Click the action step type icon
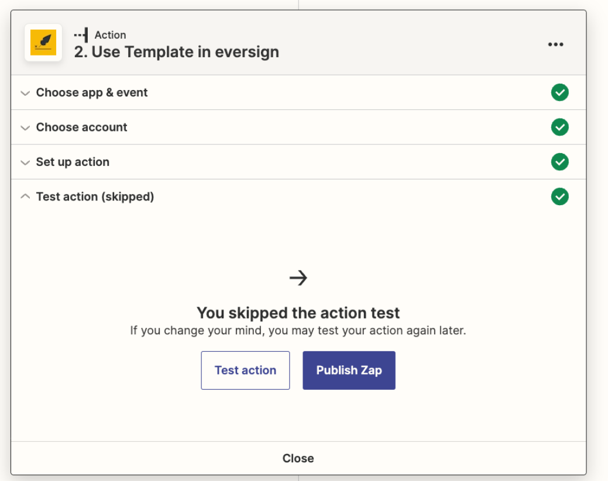 point(81,35)
